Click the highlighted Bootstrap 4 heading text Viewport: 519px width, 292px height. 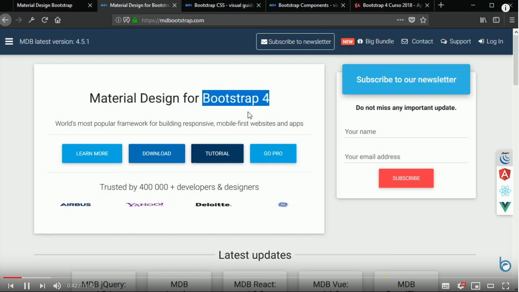[236, 98]
